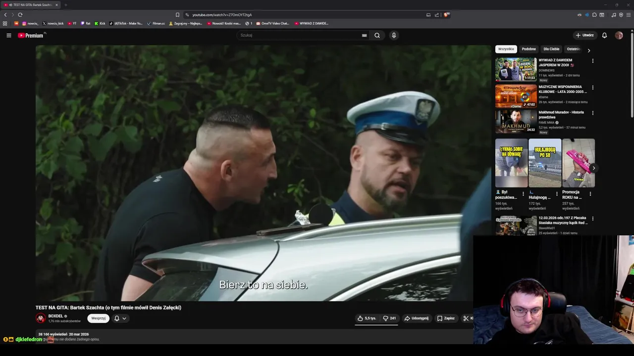The width and height of the screenshot is (634, 356).
Task: Open the VPN shield icon in toolbar
Action: (621, 15)
